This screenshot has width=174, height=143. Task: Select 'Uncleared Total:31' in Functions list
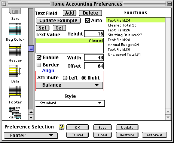click(x=136, y=54)
